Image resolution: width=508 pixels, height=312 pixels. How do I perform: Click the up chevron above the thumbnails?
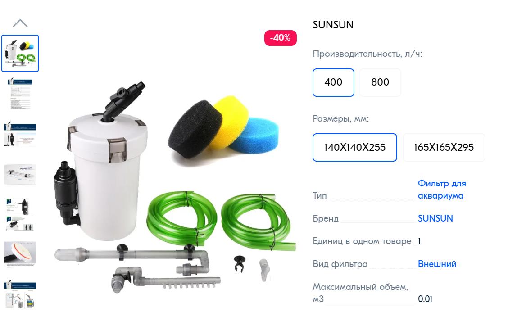(20, 23)
